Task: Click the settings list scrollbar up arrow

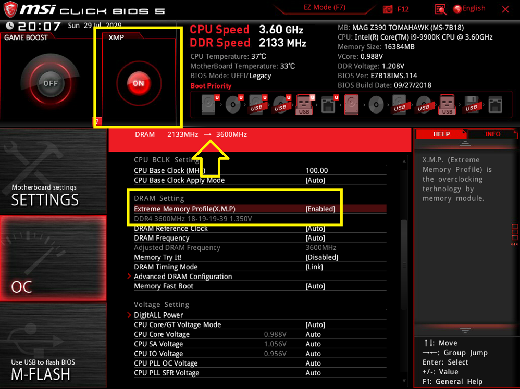Action: click(x=404, y=161)
